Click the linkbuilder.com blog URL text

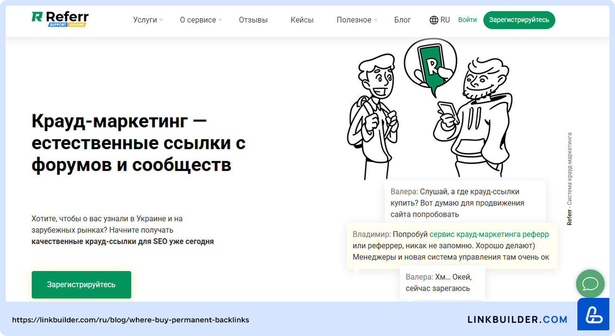coord(130,320)
